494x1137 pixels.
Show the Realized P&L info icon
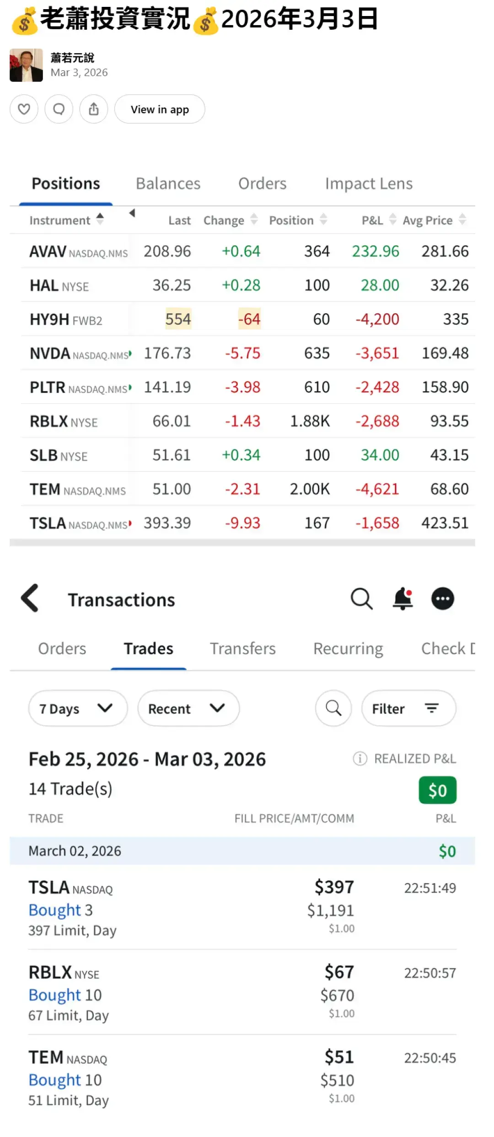click(x=360, y=759)
